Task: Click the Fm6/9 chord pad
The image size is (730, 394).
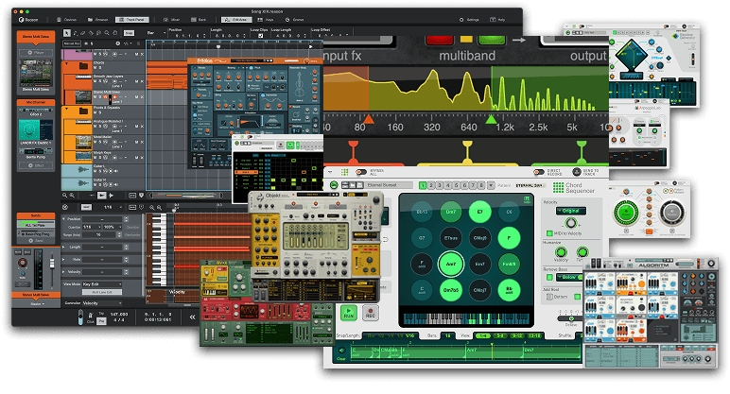Action: pyautogui.click(x=509, y=264)
